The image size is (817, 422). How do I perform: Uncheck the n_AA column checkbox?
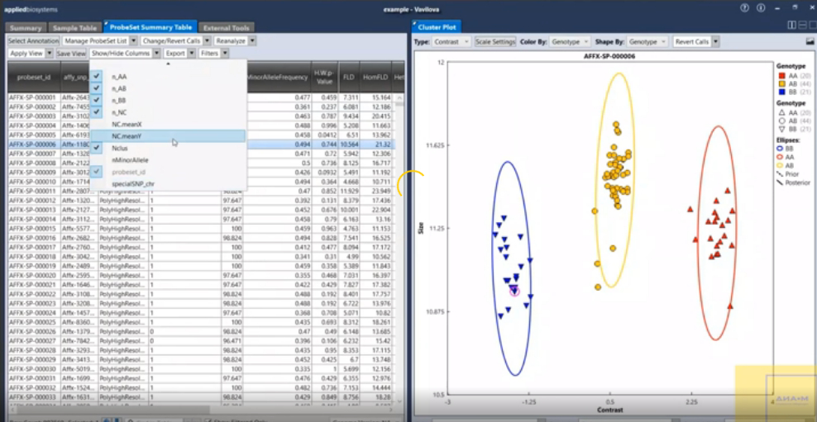[97, 75]
